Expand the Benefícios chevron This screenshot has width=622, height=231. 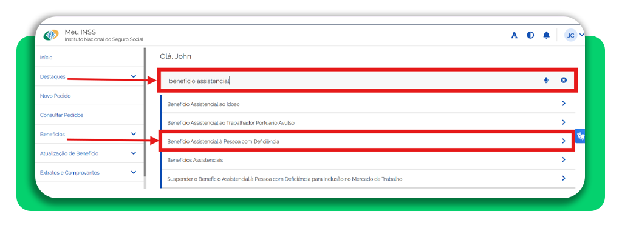(x=133, y=134)
